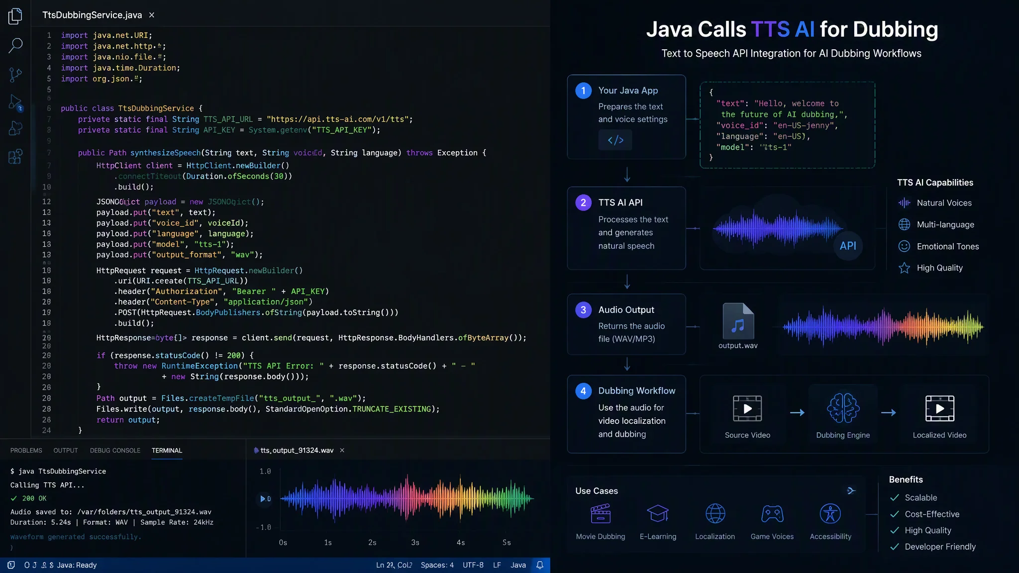Open the Search magnifier in activity bar
This screenshot has width=1019, height=573.
(15, 45)
